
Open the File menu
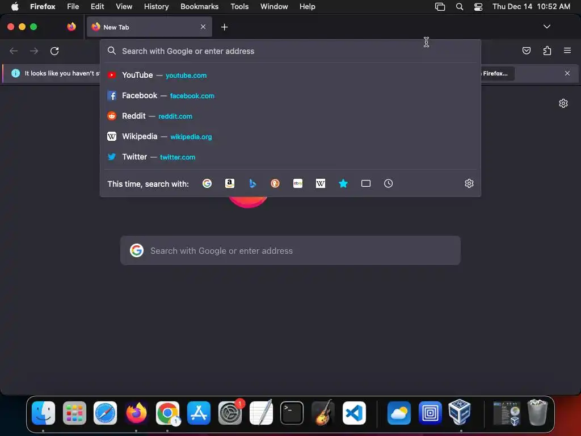coord(73,6)
